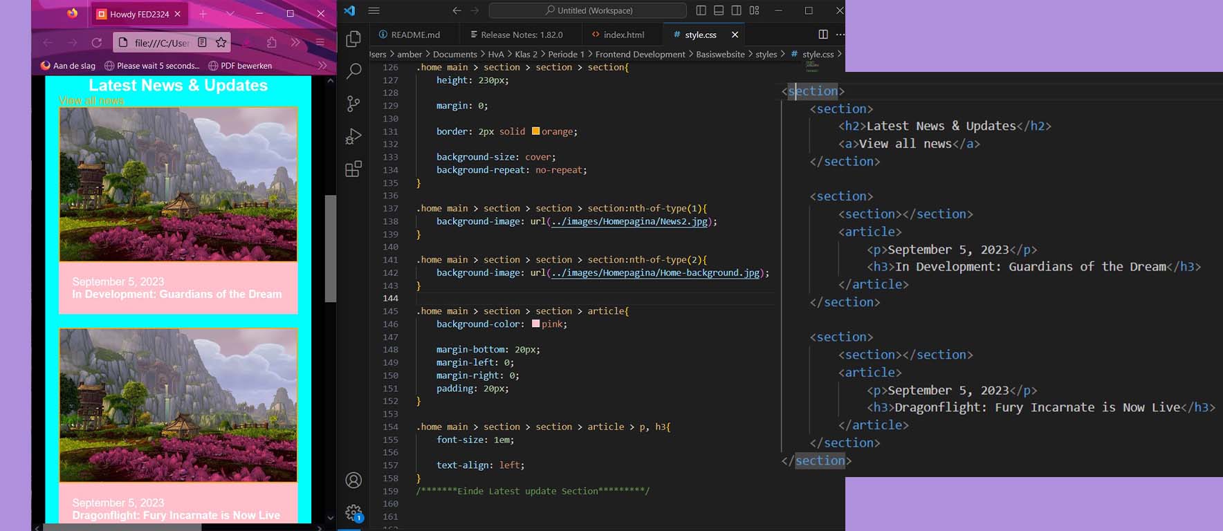Toggle the primary side bar layout button
This screenshot has height=531, width=1223.
coord(701,10)
